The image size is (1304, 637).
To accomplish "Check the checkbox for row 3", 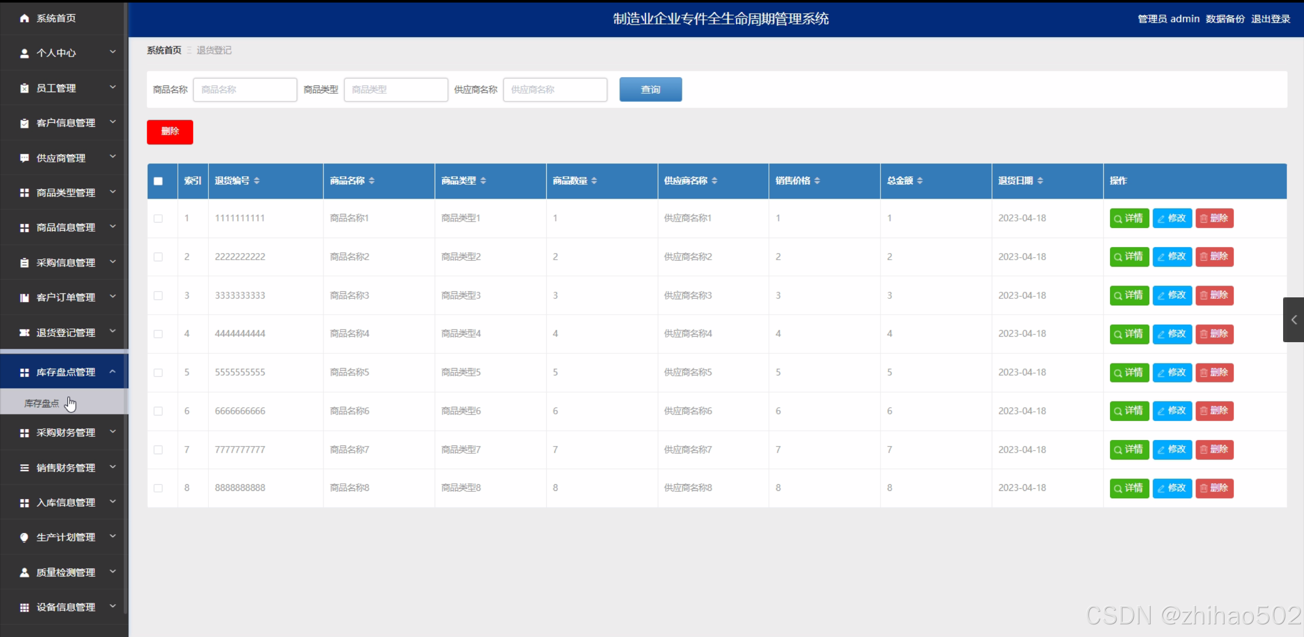I will [158, 296].
